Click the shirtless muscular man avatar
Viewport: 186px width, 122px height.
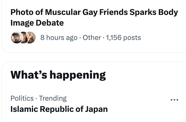click(31, 38)
